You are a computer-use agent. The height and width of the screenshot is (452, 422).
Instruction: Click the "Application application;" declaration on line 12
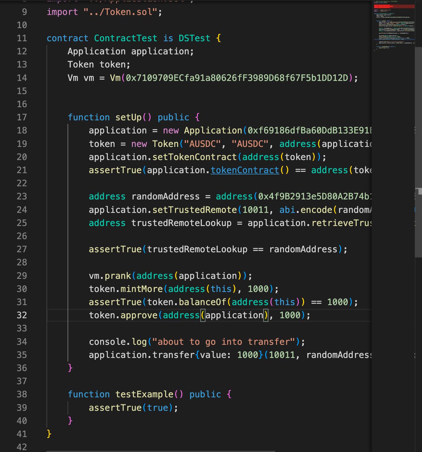click(x=131, y=51)
